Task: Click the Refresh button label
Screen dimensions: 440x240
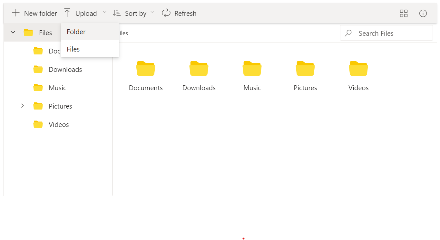Action: pos(185,14)
